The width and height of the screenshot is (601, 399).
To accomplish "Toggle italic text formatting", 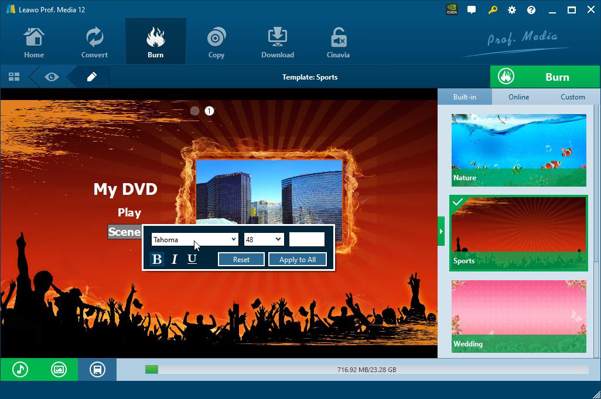I will [175, 259].
